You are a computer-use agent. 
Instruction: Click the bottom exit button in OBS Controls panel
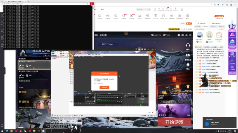click(143, 103)
